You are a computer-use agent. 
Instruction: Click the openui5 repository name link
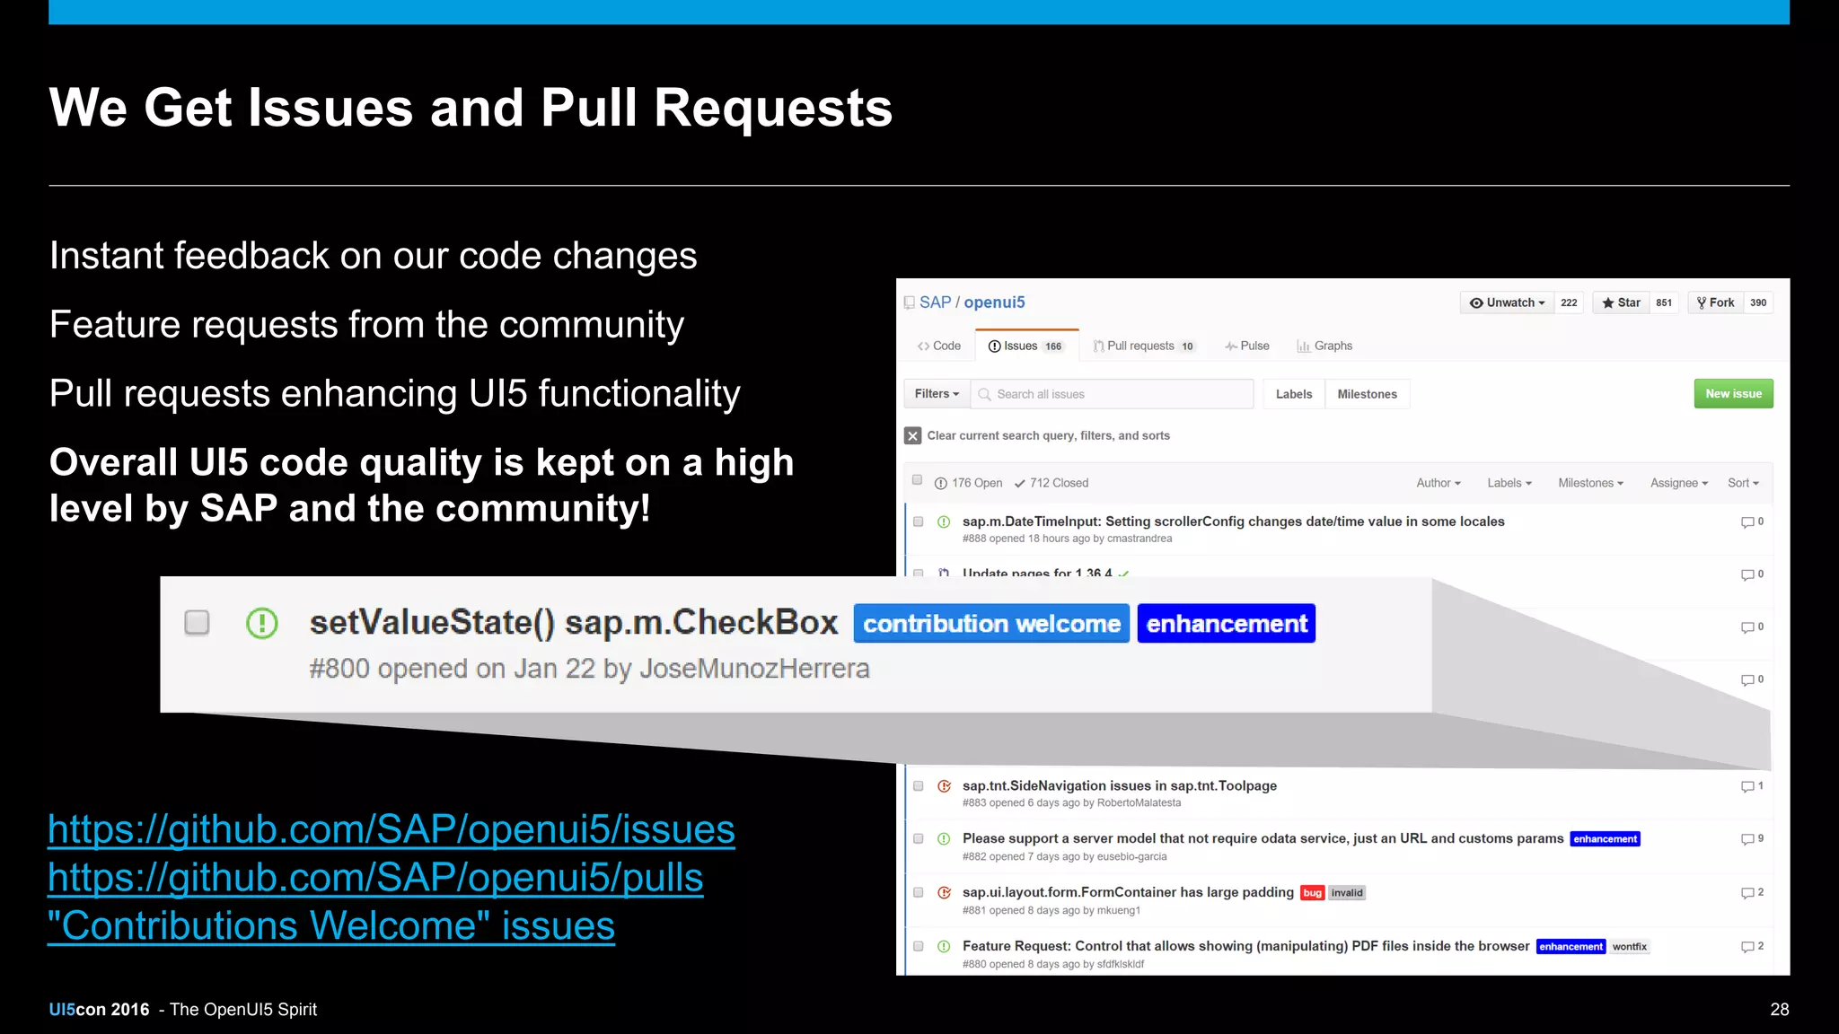click(994, 303)
